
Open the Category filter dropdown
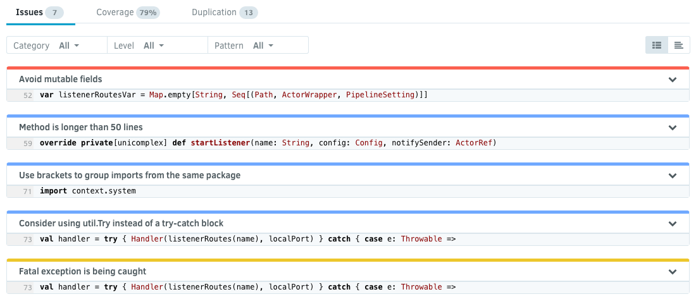pyautogui.click(x=68, y=46)
